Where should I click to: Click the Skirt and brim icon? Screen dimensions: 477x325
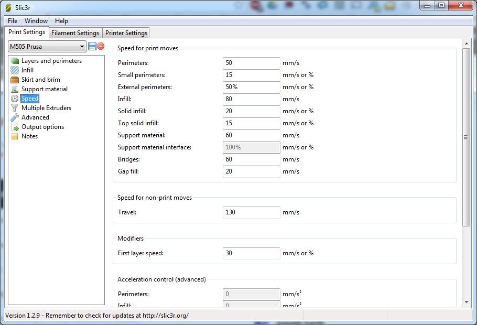coord(15,80)
